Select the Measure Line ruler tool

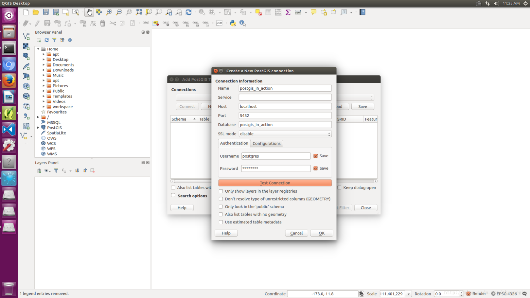pyautogui.click(x=298, y=12)
